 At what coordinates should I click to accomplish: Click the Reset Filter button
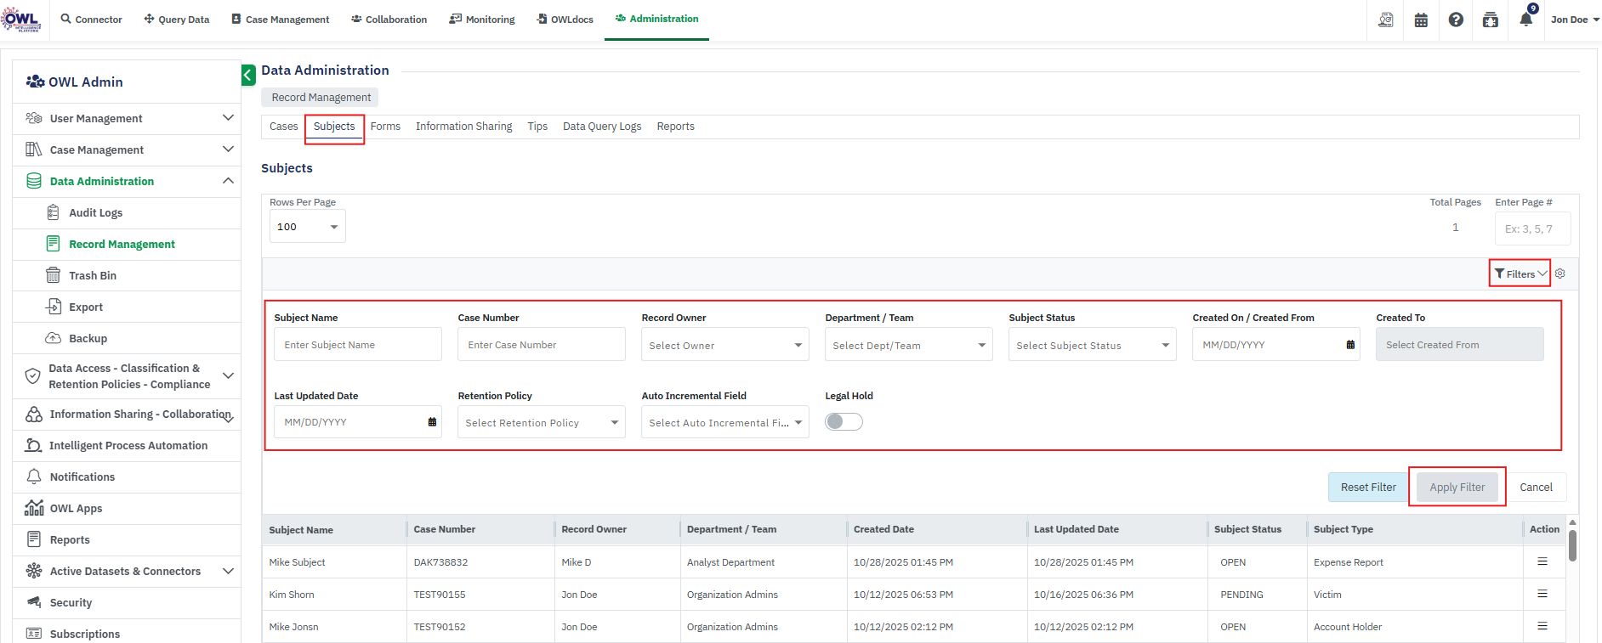[1367, 487]
